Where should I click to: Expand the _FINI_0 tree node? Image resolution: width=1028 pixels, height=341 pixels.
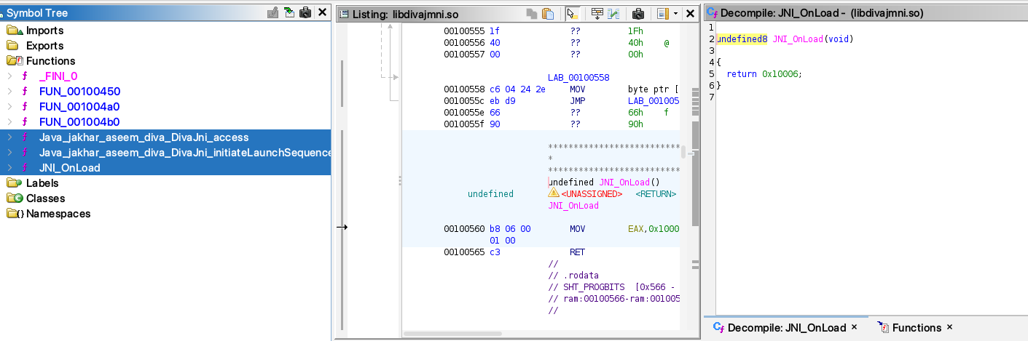(x=9, y=76)
